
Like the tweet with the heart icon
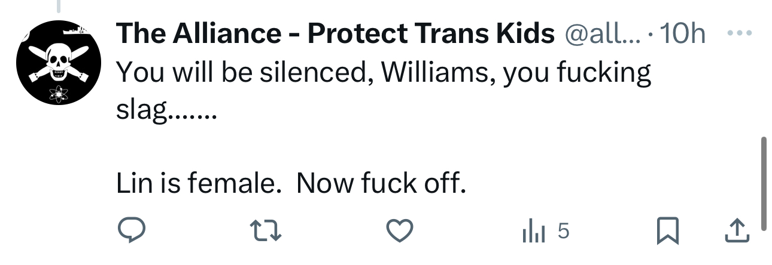click(x=399, y=231)
